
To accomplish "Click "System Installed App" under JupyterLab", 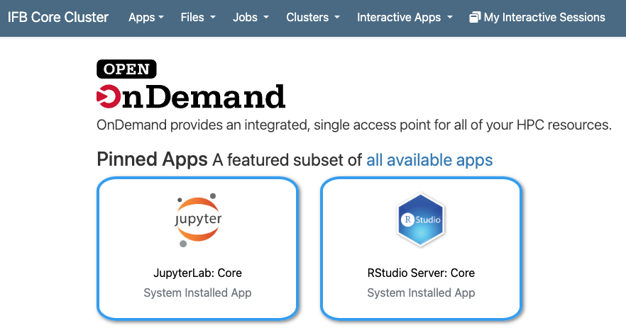I will pyautogui.click(x=197, y=293).
